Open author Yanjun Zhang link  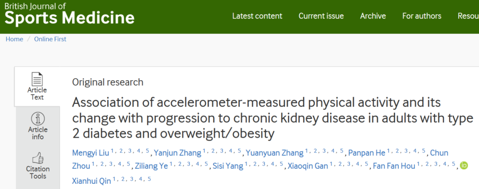pyautogui.click(x=177, y=153)
